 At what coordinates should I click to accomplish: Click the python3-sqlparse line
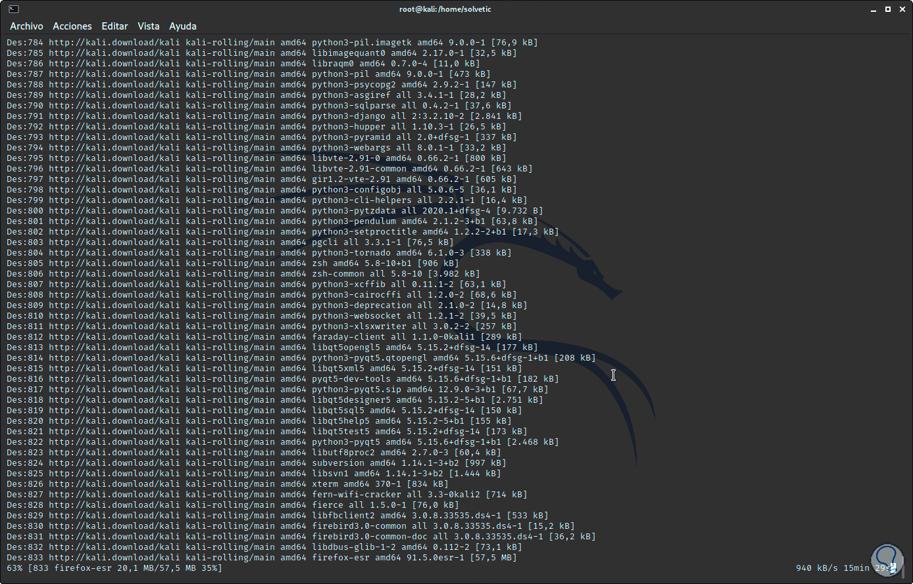click(259, 105)
